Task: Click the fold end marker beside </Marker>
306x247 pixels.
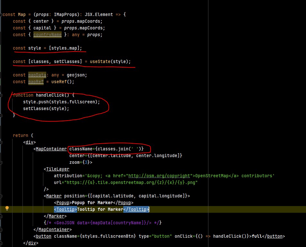Action: click(x=1, y=216)
